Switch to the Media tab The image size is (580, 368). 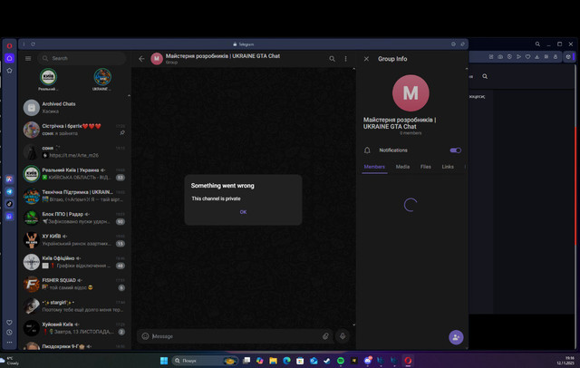402,167
